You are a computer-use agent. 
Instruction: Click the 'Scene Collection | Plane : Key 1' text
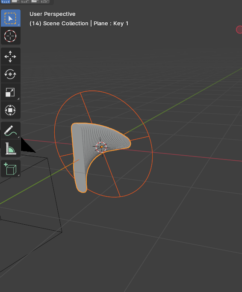(x=86, y=24)
